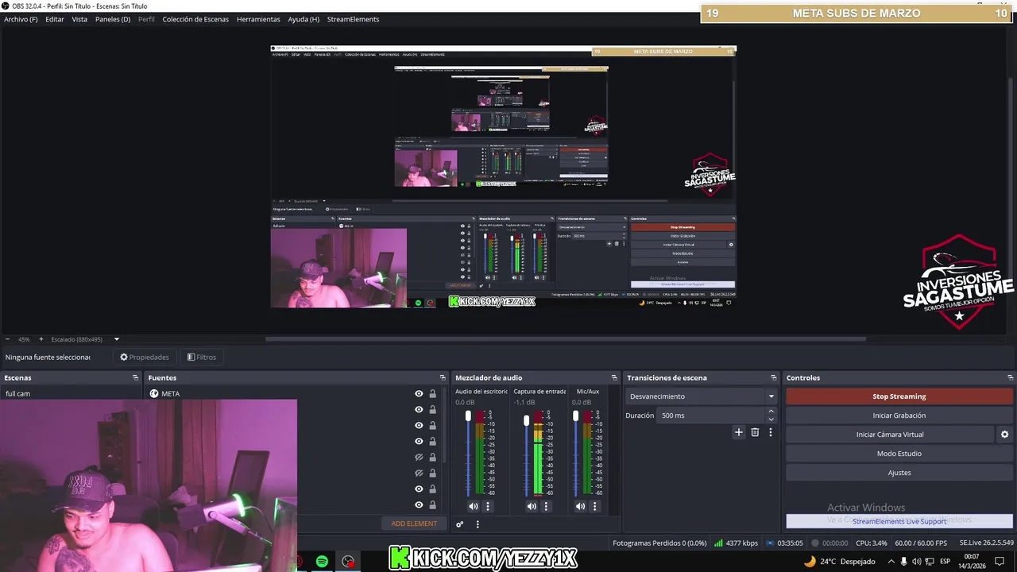Open Audio del escritorio options dots
This screenshot has height=572, width=1017.
[488, 506]
